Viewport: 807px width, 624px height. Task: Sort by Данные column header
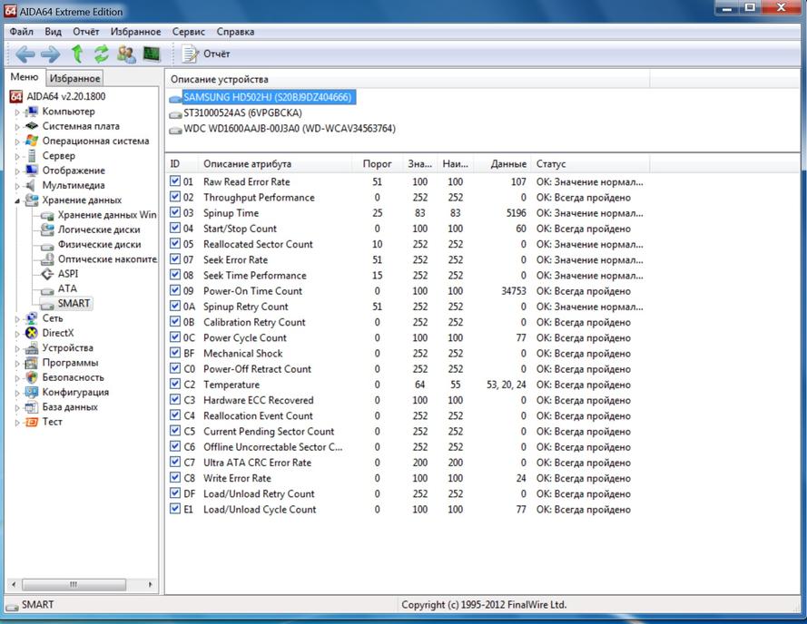tap(503, 163)
